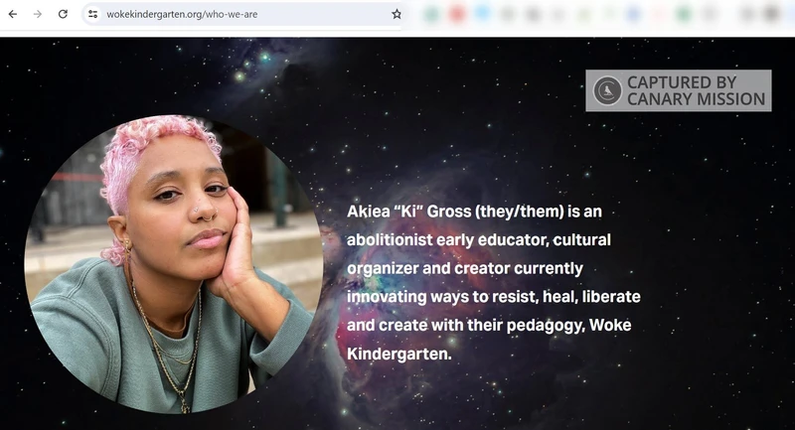Click the word 'Kindergarten.' in bio
Screen dimensions: 795x430
tap(399, 354)
